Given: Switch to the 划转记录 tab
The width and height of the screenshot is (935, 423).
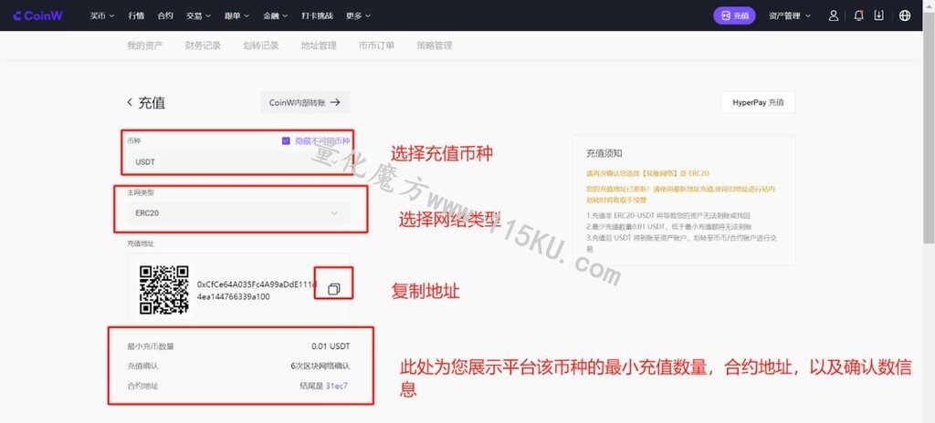Looking at the screenshot, I should pos(261,46).
